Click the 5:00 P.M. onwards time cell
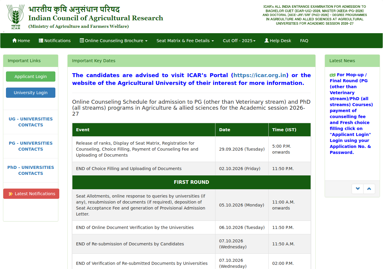Image resolution: width=383 pixels, height=269 pixels. click(x=289, y=149)
